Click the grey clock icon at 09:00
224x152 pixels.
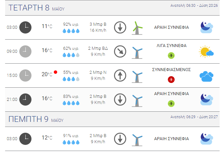pos(25,51)
